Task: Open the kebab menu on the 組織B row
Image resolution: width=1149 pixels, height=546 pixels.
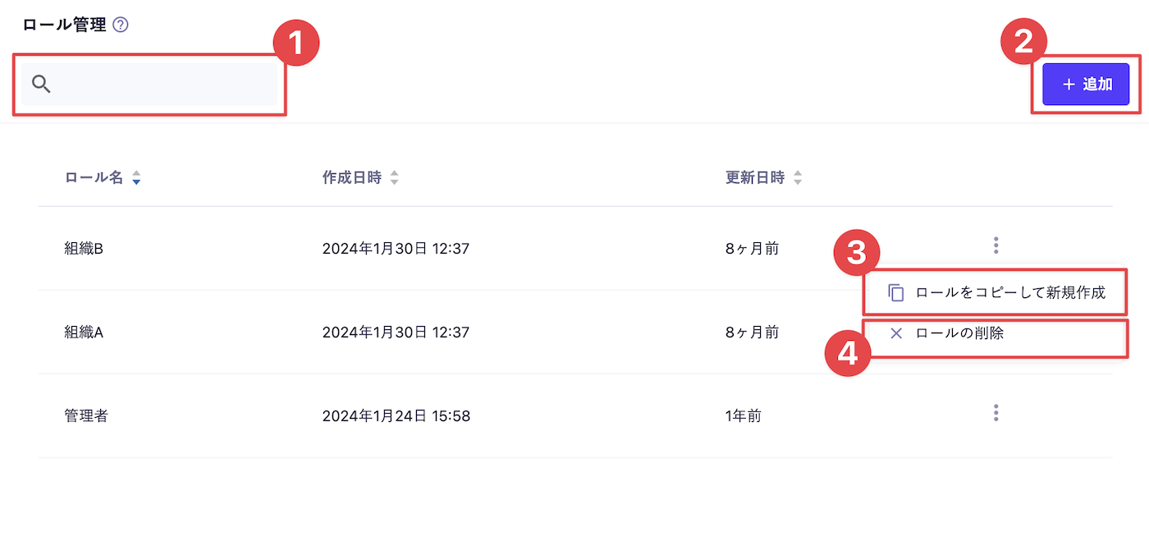Action: (x=996, y=244)
